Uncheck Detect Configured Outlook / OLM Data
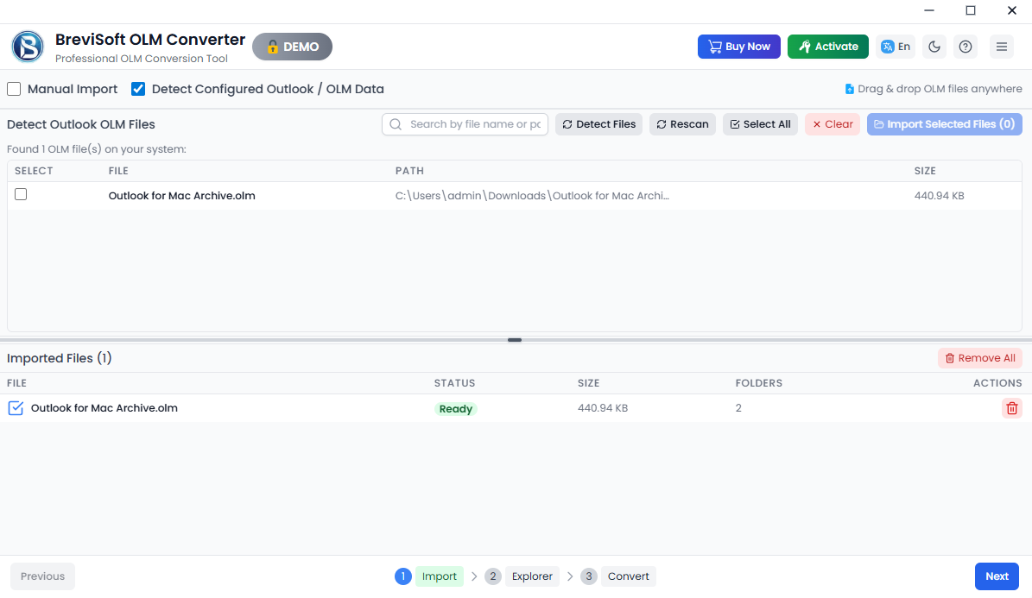Image resolution: width=1032 pixels, height=598 pixels. click(138, 89)
